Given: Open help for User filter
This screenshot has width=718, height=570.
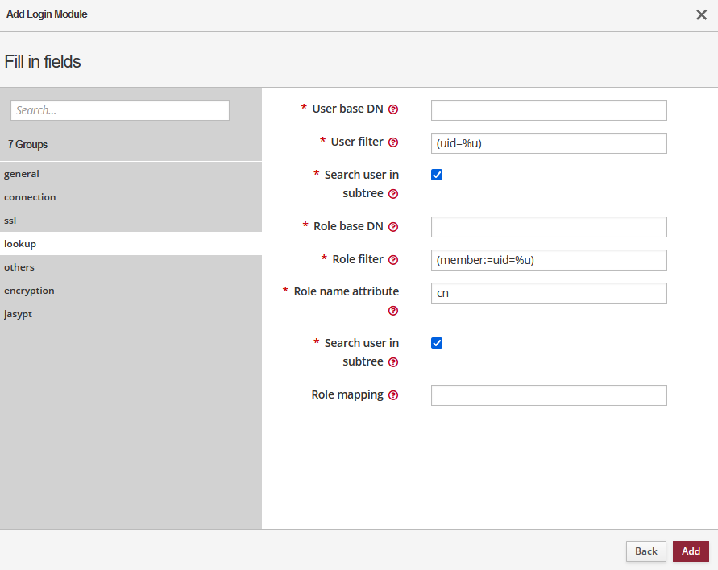Looking at the screenshot, I should click(393, 142).
